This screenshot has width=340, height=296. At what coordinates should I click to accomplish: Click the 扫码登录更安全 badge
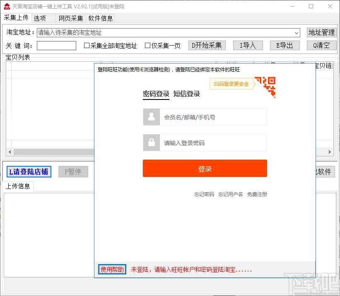(x=232, y=84)
